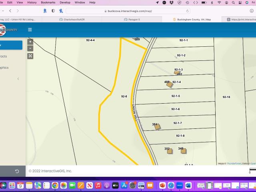256x192 pixels.
Task: Click the Buckingham County logo
Action: click(x=8, y=30)
